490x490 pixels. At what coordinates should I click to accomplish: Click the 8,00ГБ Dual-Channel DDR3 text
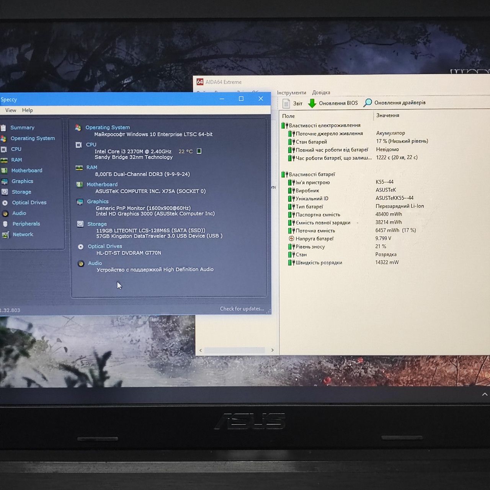tap(142, 174)
